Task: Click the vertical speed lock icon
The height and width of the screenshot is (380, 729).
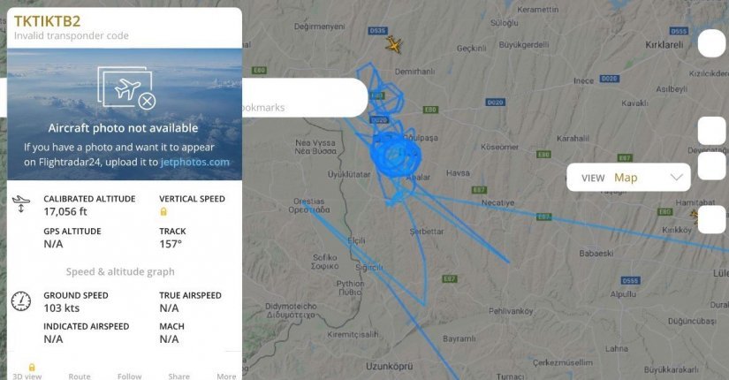Action: 163,211
